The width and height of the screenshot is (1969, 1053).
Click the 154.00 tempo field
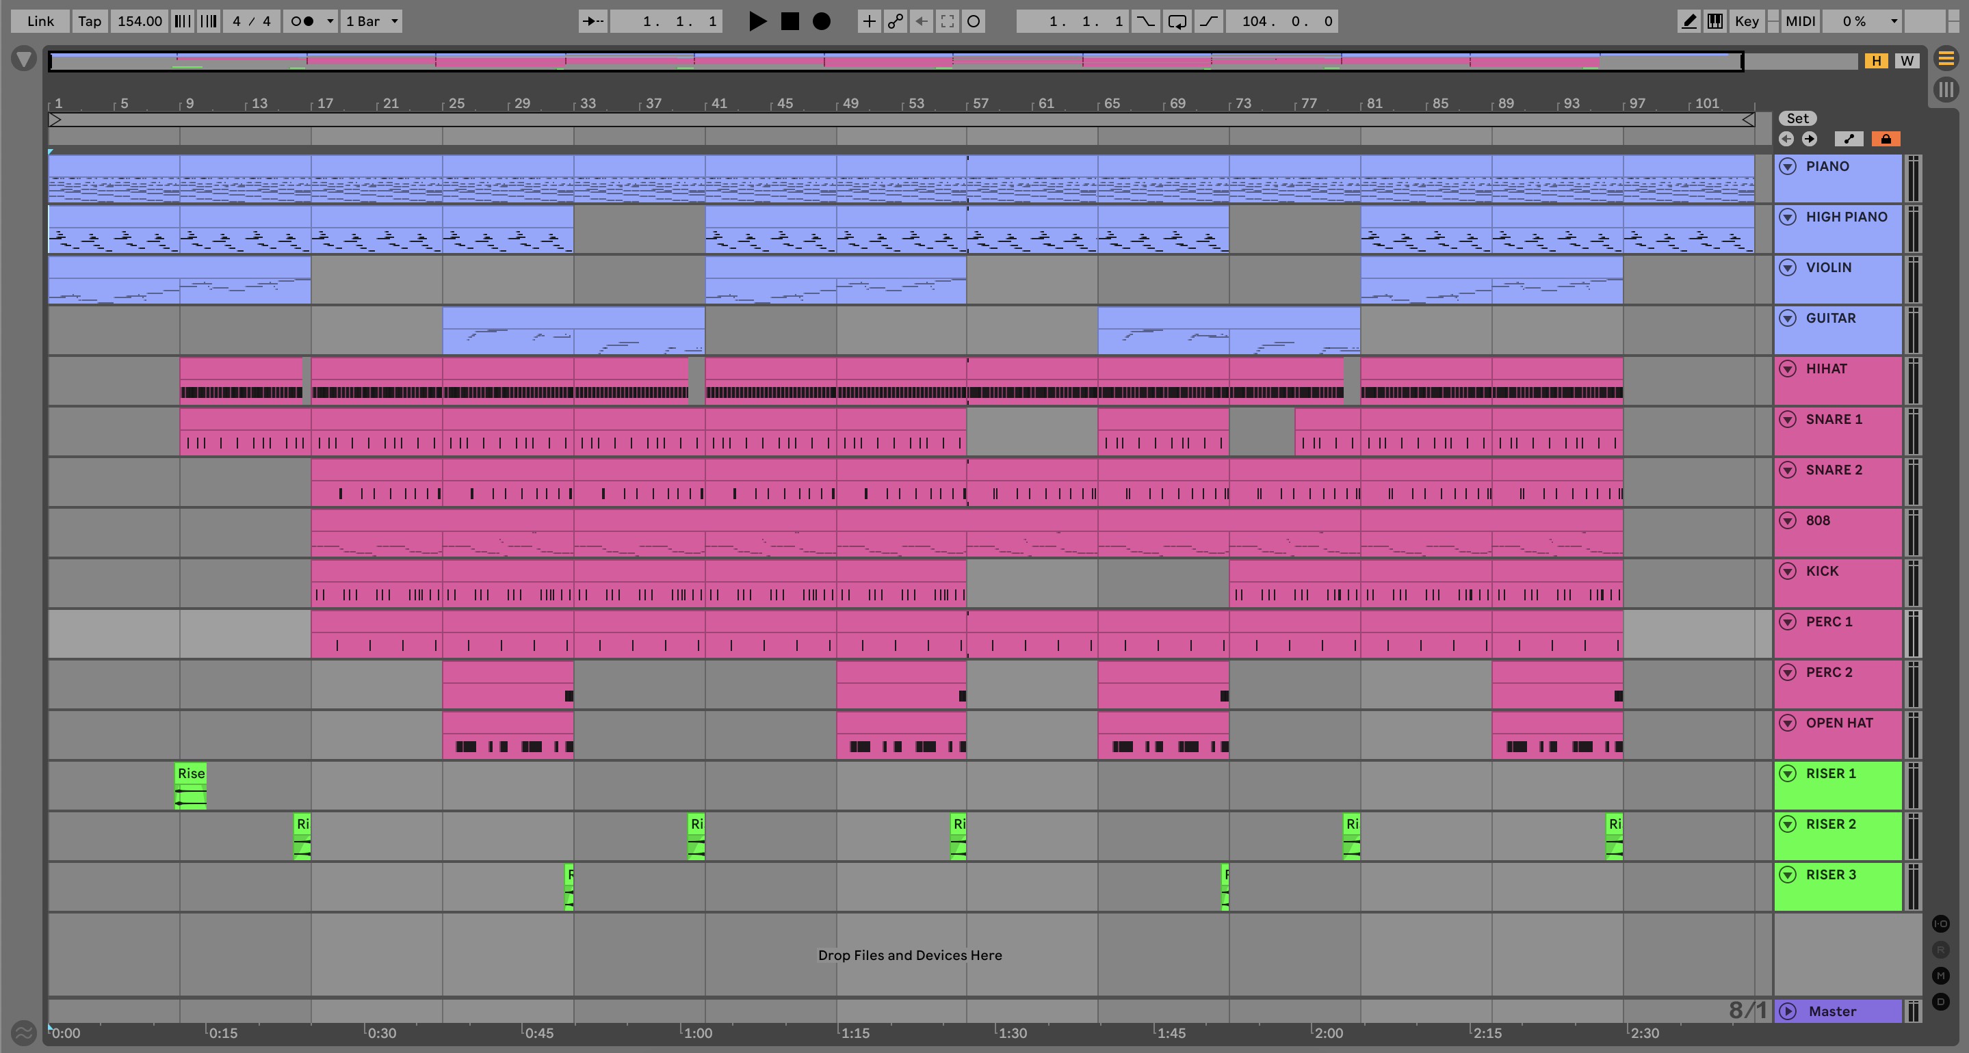coord(139,21)
